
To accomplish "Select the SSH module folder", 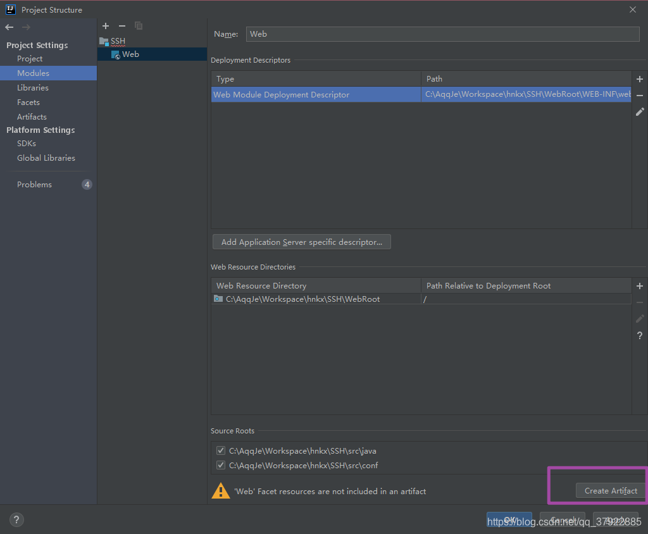I will click(x=113, y=41).
